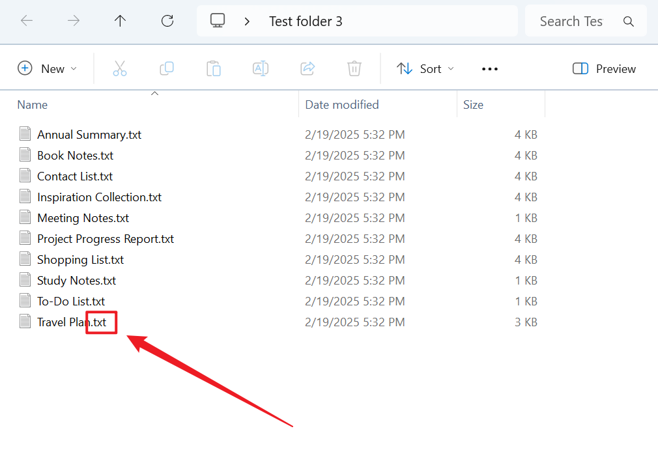The width and height of the screenshot is (658, 476).
Task: Sort files by Size column header
Action: click(x=474, y=104)
